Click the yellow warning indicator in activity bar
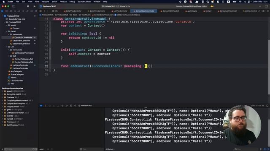 [212, 6]
